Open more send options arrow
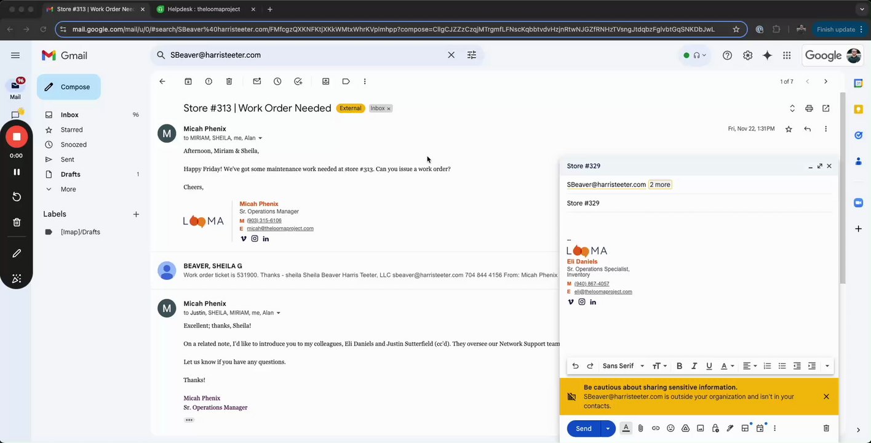The width and height of the screenshot is (871, 443). pos(608,428)
